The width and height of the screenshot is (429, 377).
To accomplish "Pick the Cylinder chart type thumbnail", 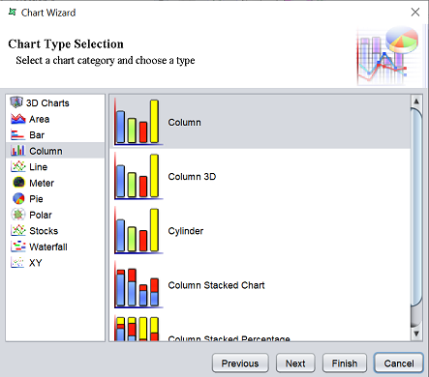I will 138,231.
